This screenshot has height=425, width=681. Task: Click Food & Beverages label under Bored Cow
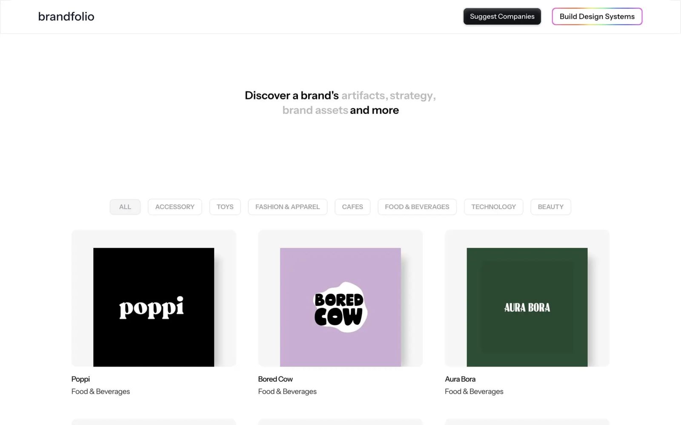[x=287, y=391]
